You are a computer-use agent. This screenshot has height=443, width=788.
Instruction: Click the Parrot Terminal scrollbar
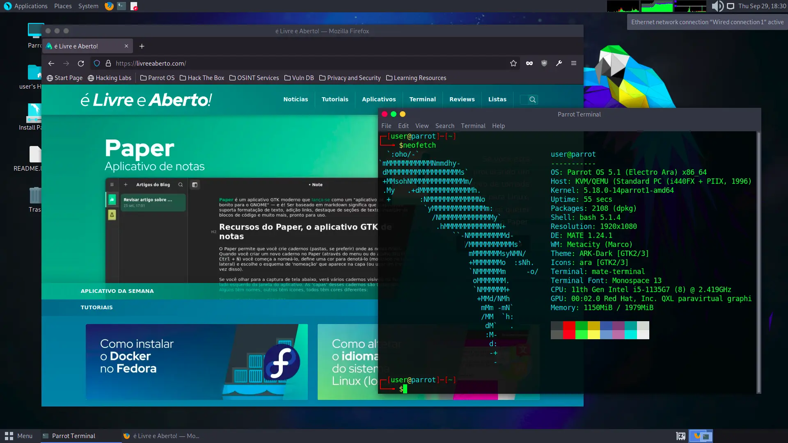point(759,263)
